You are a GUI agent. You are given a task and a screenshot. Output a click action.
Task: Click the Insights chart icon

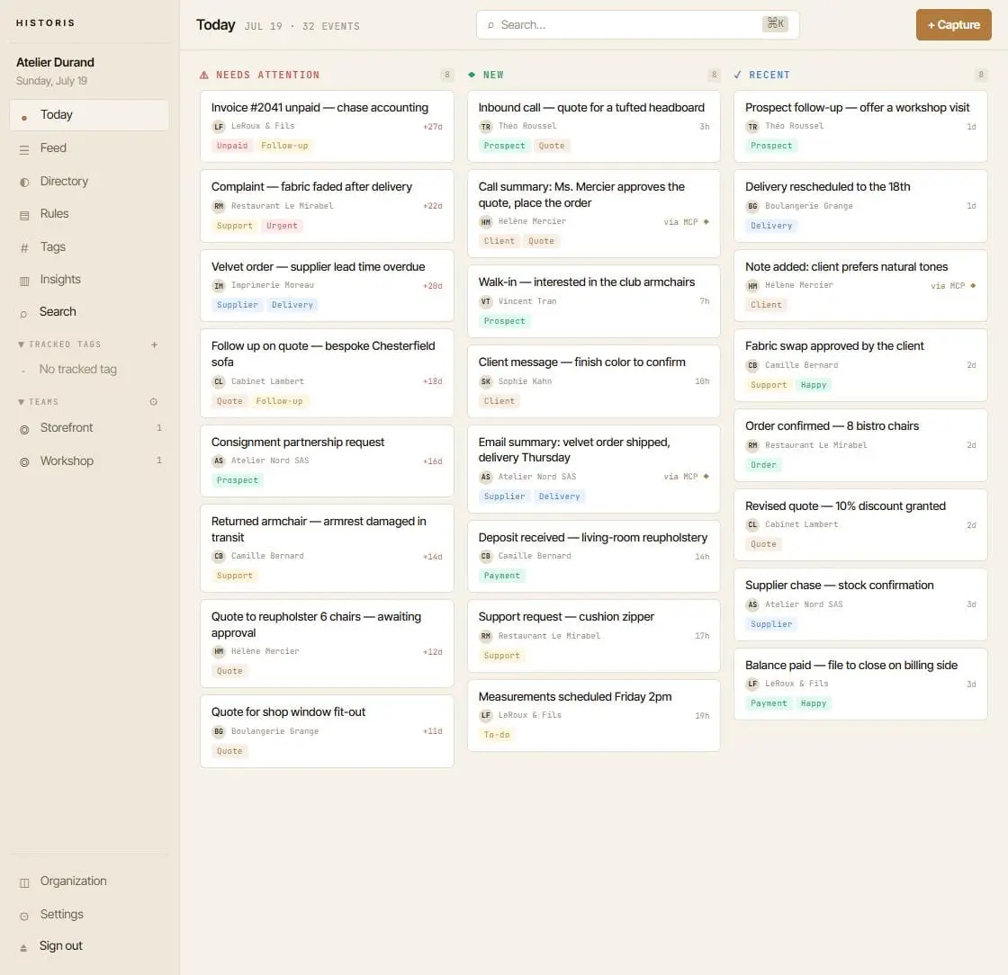click(24, 281)
